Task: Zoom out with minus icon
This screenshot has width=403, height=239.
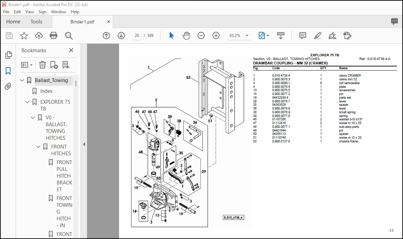Action: 201,36
